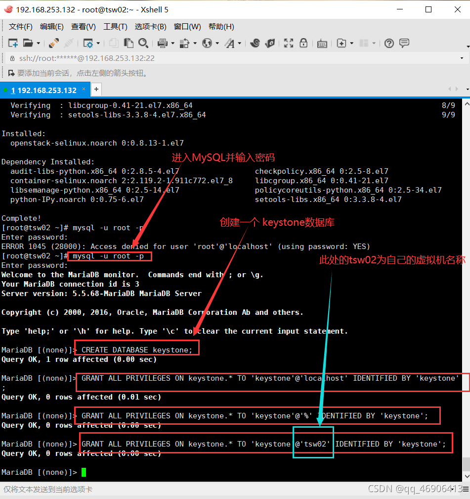
Task: Expand the globe encoding dropdown arrow
Action: 217,43
